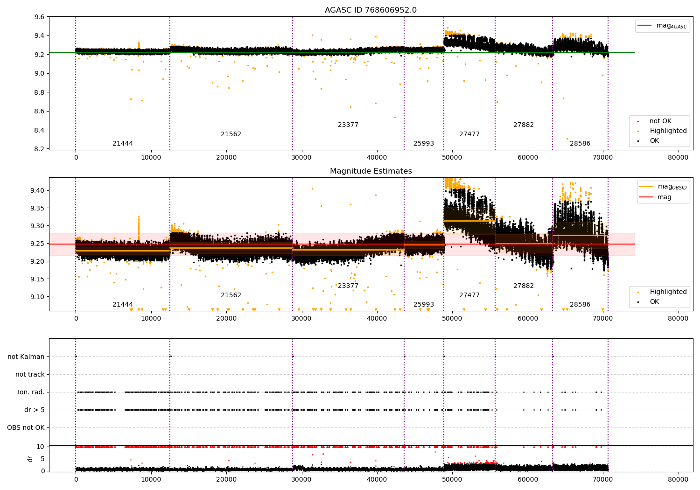Click OBSID label 28586 in Magnitude Estimates plot
700x490 pixels.
click(580, 304)
